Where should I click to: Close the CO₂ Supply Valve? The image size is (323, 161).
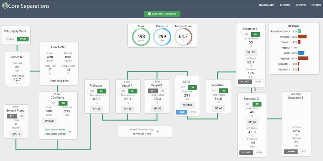tap(10, 39)
